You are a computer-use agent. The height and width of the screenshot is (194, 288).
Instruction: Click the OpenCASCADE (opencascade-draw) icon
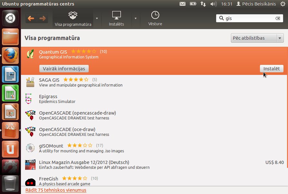30,115
